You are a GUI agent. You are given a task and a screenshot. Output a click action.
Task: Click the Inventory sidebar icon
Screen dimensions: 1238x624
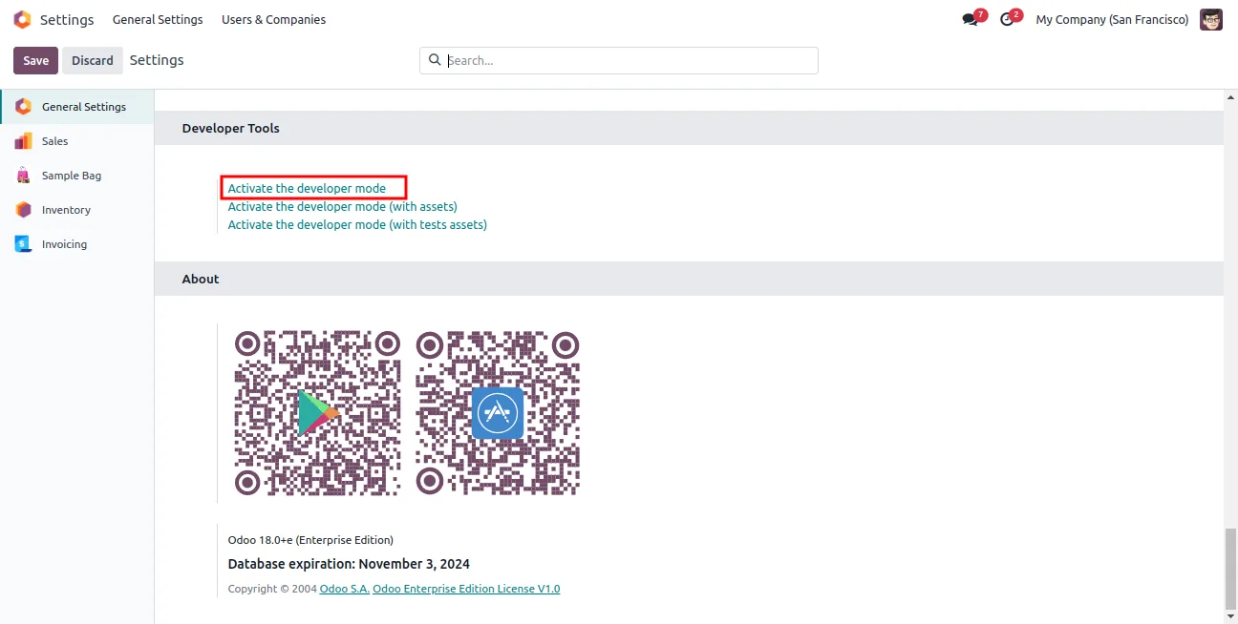(23, 210)
